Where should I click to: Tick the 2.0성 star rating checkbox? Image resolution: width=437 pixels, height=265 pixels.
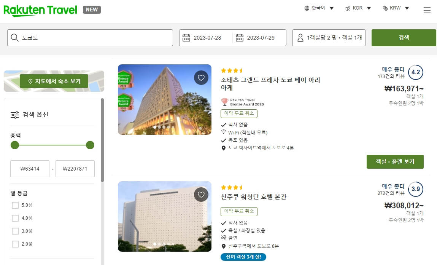click(15, 244)
